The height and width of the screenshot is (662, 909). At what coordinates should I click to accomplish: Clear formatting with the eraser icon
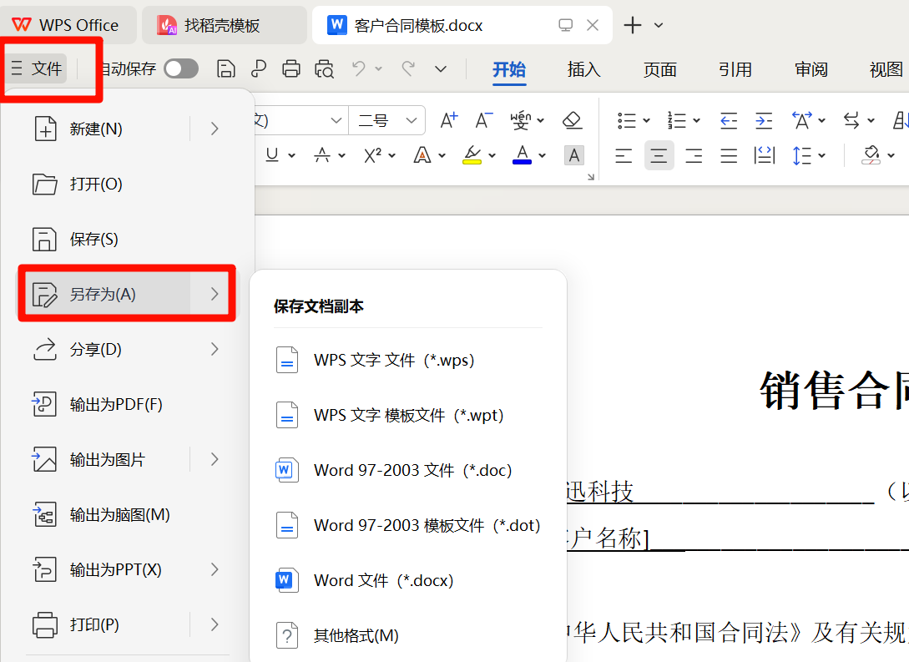pyautogui.click(x=572, y=119)
